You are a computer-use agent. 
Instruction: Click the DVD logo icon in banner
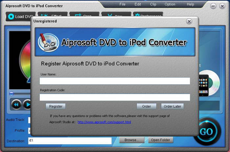point(48,42)
